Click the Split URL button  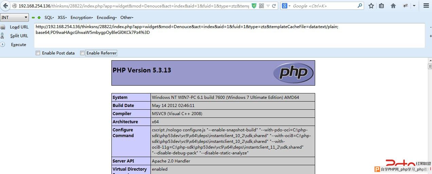click(19, 36)
